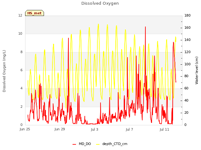The image size is (201, 150).
Task: Click the 12 tick on left axis
Action: [20, 16]
